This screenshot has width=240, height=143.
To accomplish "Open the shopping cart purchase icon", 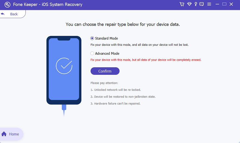I will (x=182, y=4).
